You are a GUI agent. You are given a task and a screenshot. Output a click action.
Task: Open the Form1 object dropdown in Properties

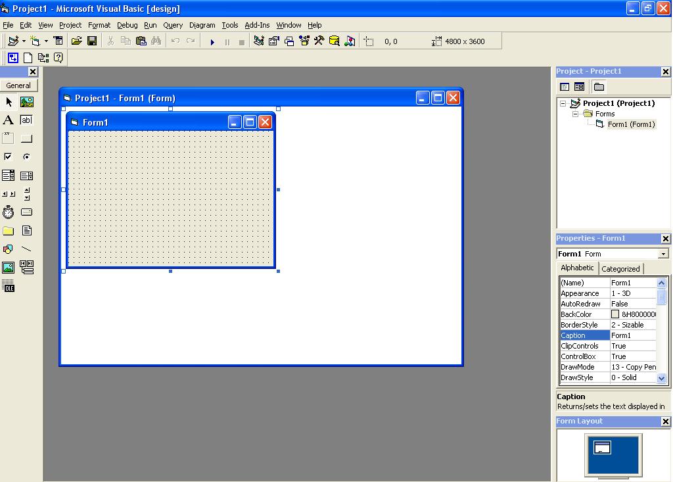[664, 253]
